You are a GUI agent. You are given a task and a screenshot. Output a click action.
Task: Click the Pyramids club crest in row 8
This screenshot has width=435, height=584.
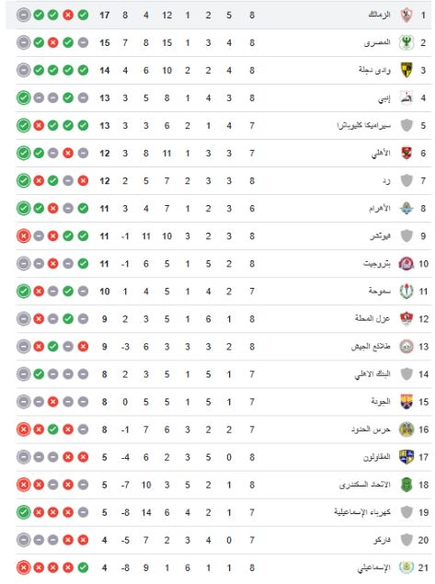[406, 209]
